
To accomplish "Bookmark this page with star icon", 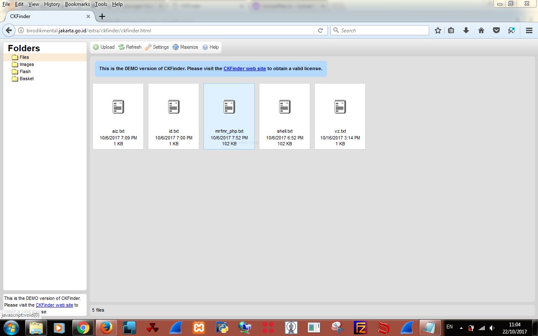I will (x=438, y=30).
